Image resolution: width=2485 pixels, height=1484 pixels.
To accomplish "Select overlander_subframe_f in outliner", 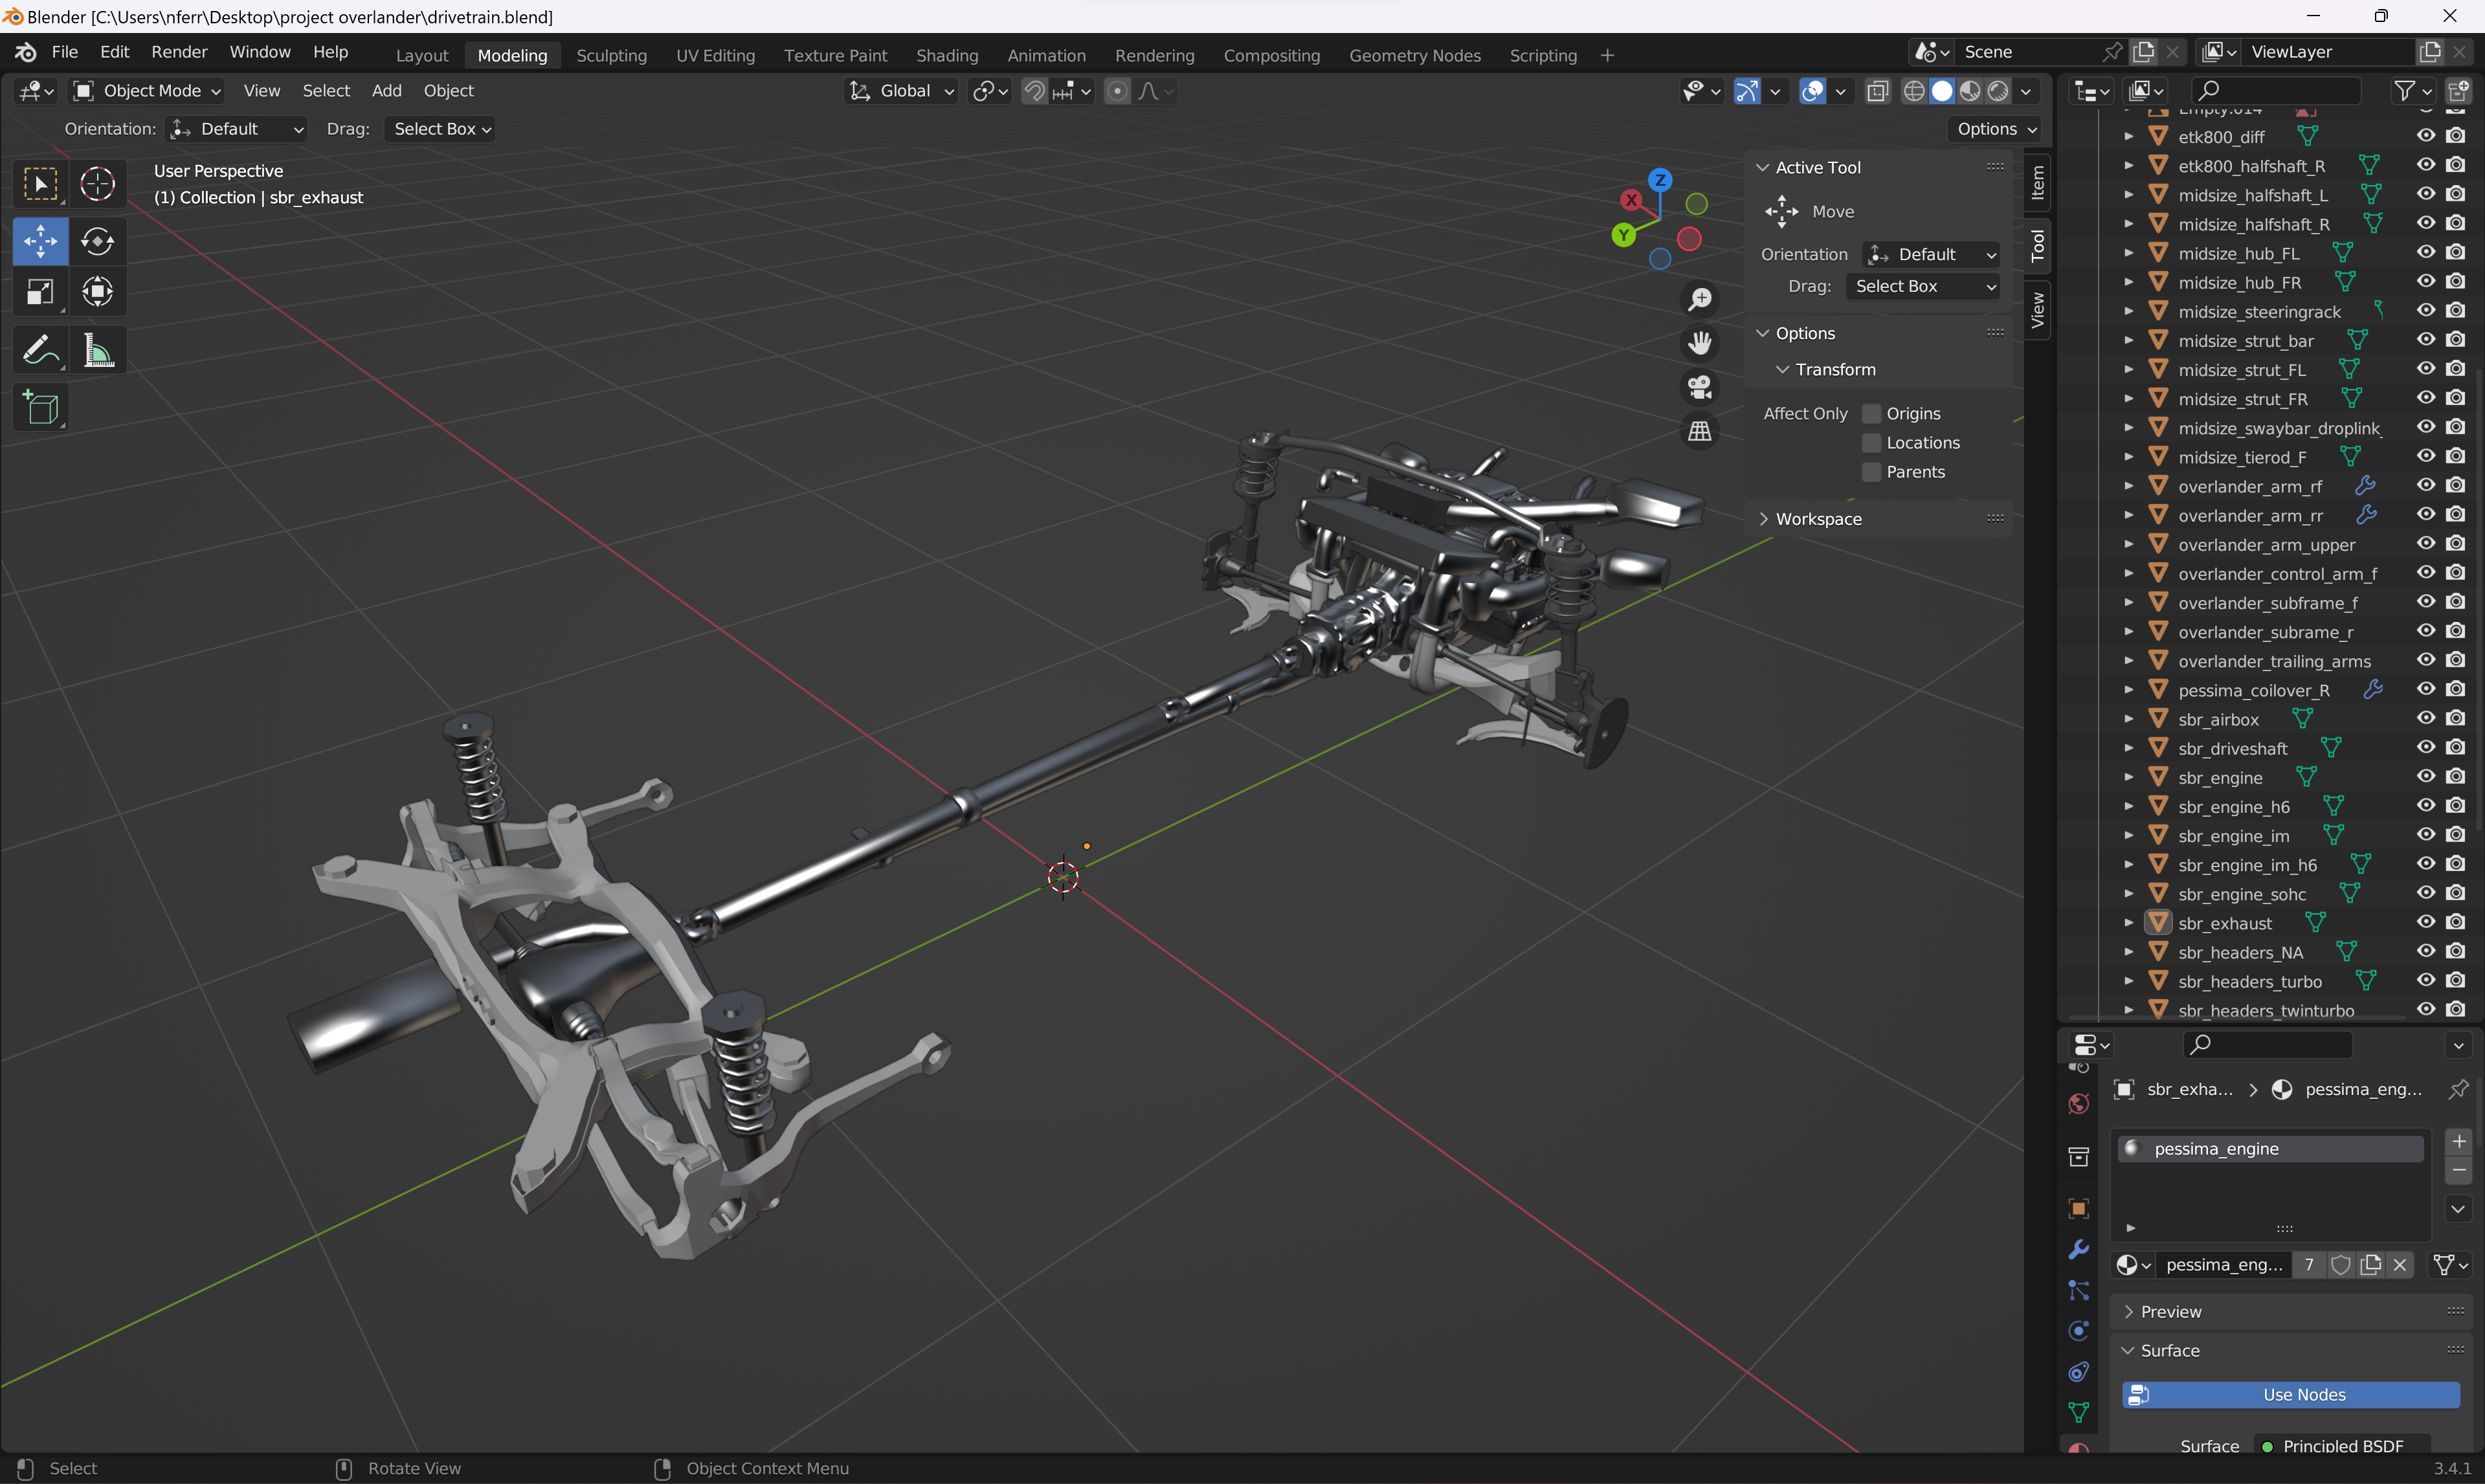I will pos(2267,603).
